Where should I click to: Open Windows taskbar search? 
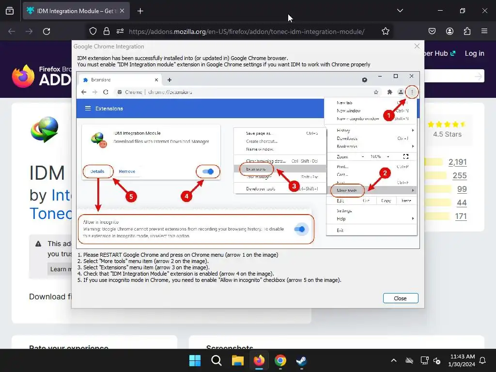[x=217, y=360]
